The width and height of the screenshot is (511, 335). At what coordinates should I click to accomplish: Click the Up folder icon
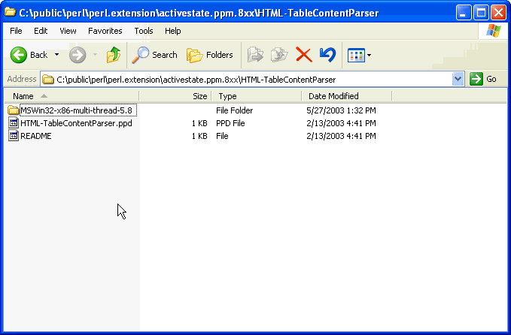pyautogui.click(x=113, y=55)
